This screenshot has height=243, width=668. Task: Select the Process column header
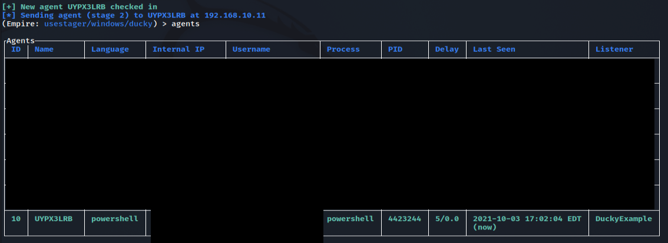point(343,49)
